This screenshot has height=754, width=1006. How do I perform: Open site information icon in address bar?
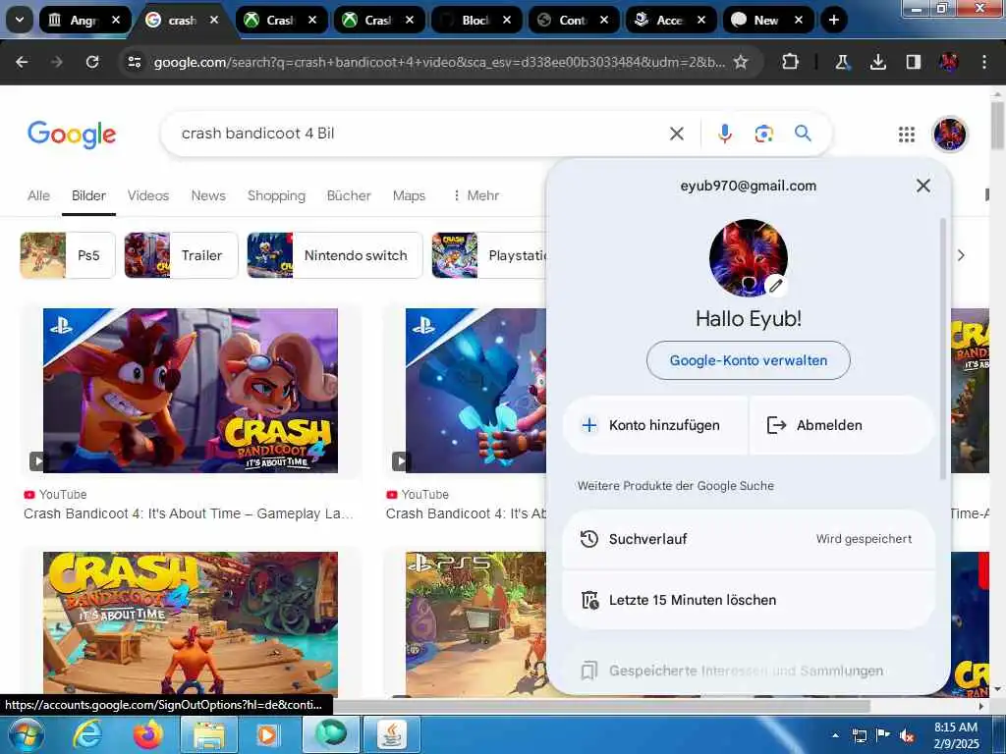[134, 62]
